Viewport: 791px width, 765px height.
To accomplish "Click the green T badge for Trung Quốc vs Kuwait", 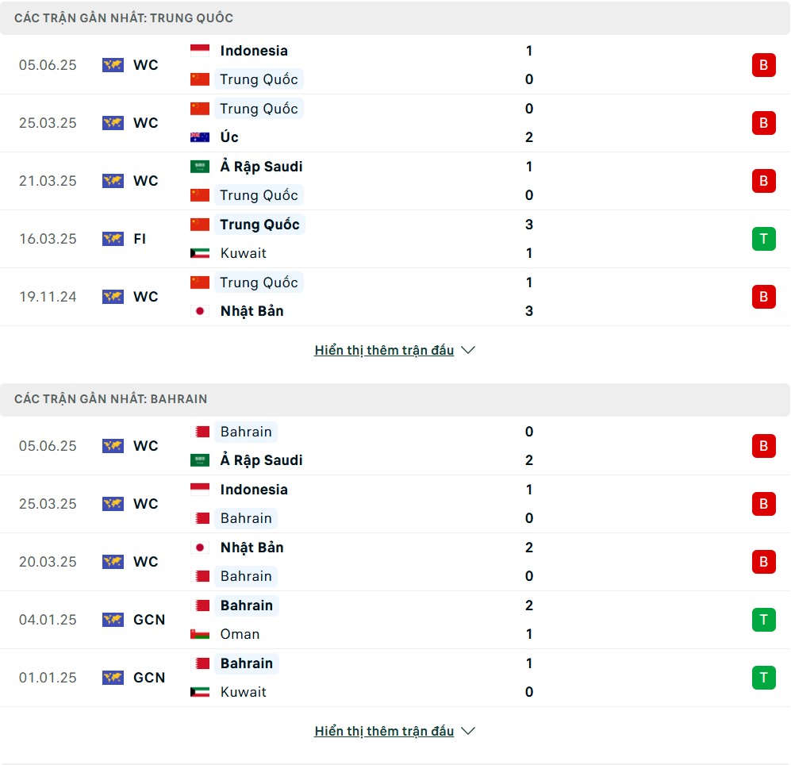I will [763, 239].
